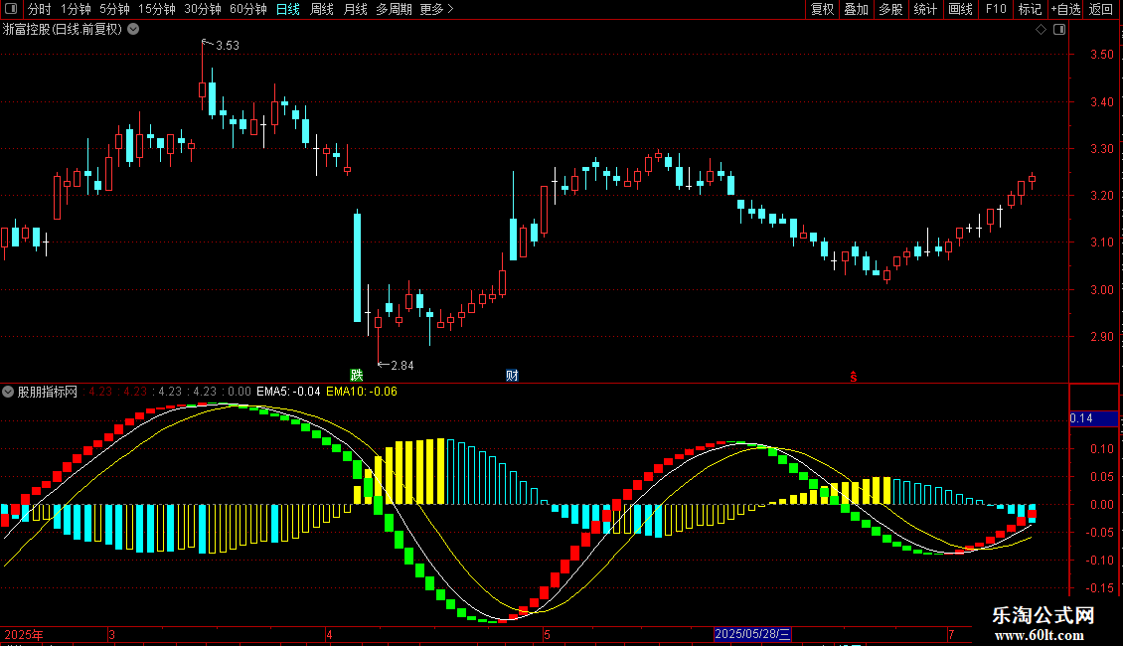Open the 统计 statistics tool
The height and width of the screenshot is (646, 1123).
point(925,9)
